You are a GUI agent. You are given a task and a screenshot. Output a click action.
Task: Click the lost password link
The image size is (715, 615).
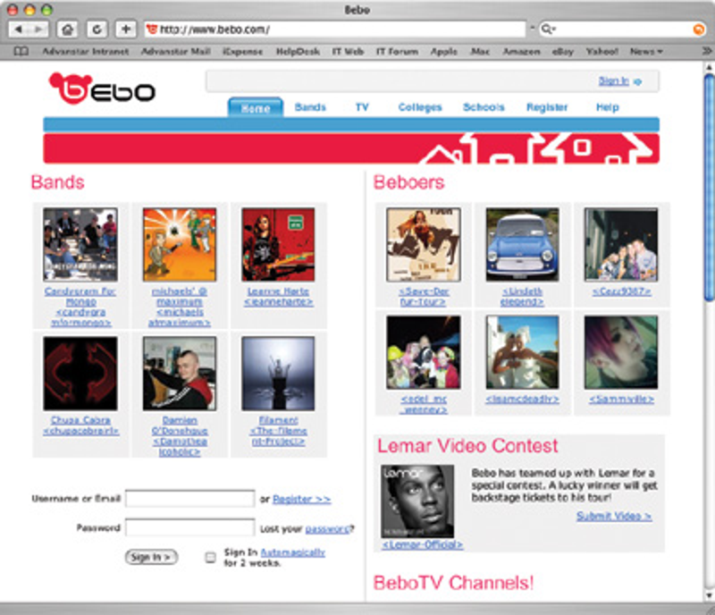click(327, 529)
